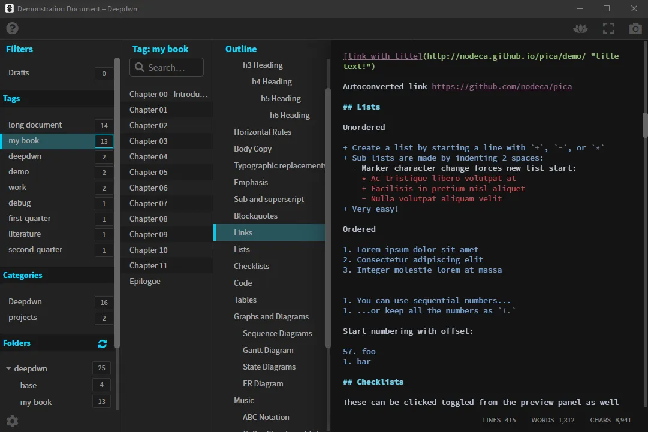Capture a screenshot using the camera icon
Screen dimensions: 648x432
[635, 28]
